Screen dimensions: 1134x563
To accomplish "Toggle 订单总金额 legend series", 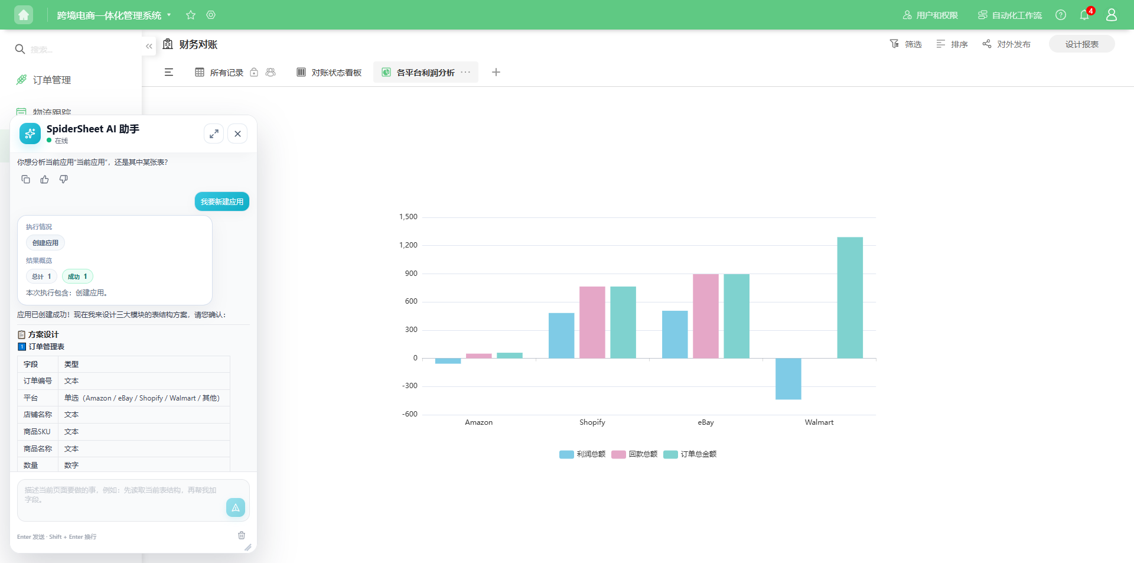I will pyautogui.click(x=690, y=454).
